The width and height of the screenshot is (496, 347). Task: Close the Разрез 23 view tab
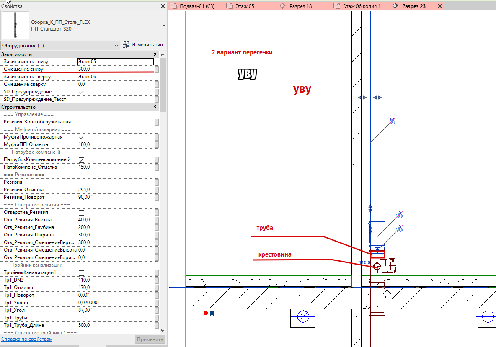tap(440, 6)
